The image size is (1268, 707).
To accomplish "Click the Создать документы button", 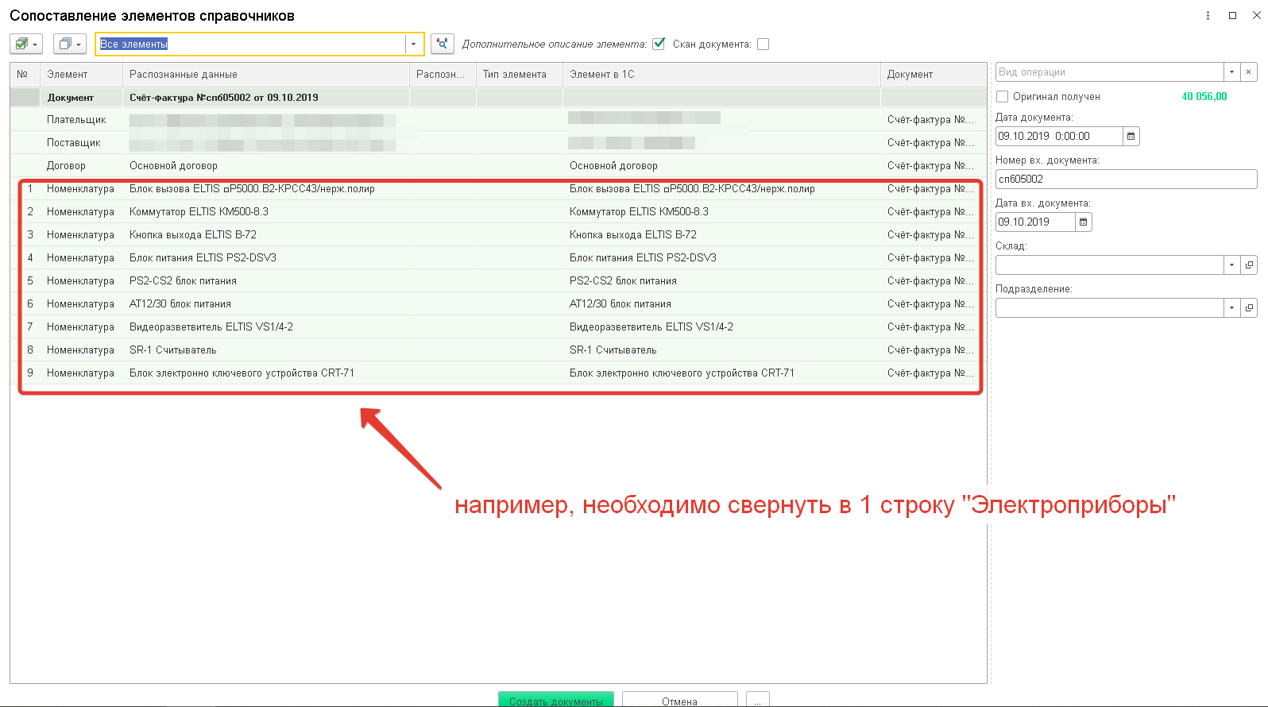I will click(556, 700).
